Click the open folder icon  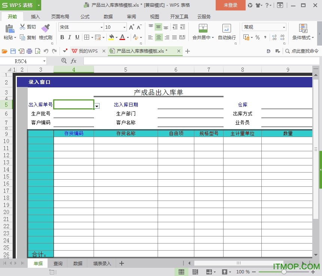(4, 51)
